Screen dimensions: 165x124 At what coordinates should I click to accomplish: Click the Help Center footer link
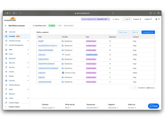click(113, 108)
